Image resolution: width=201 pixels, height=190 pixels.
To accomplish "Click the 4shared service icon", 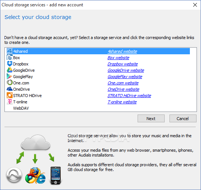I will point(10,51).
